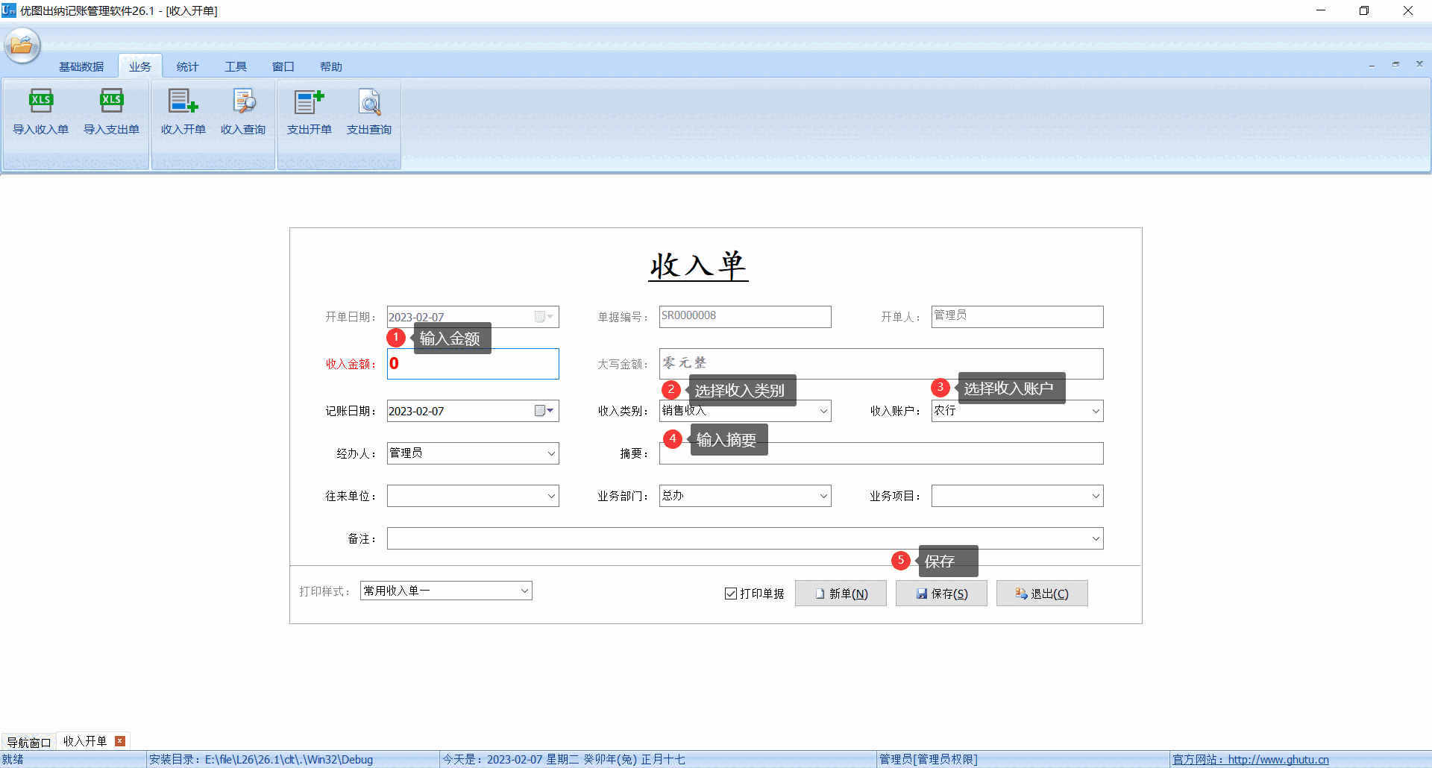This screenshot has width=1432, height=768.
Task: Click the folder icon above the menu bar
Action: tap(22, 45)
